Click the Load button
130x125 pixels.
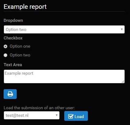(x=76, y=116)
